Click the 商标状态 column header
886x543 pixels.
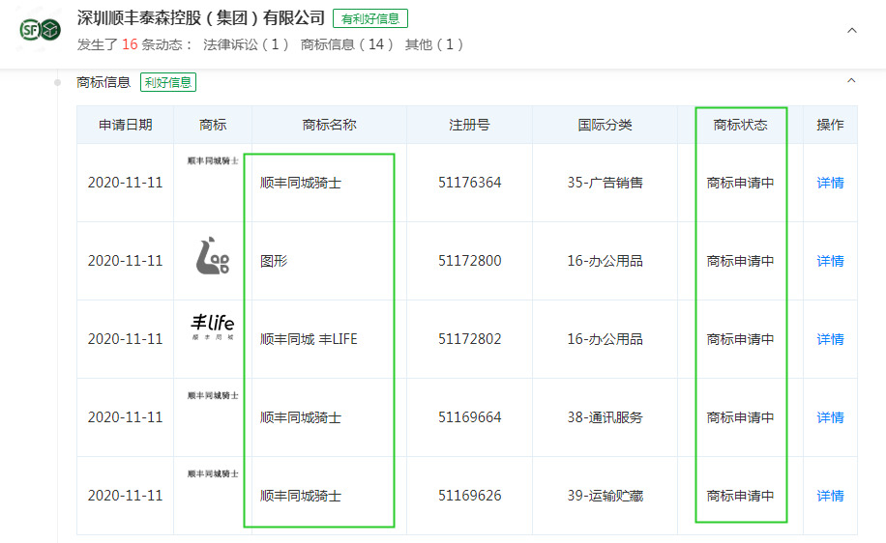click(740, 125)
